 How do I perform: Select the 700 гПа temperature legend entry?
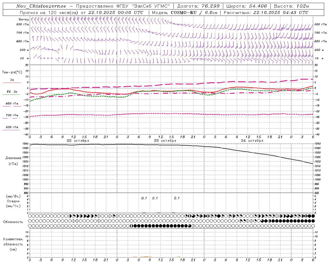coord(12,115)
